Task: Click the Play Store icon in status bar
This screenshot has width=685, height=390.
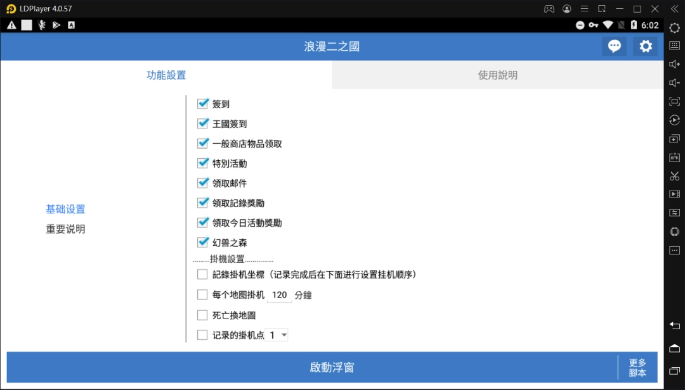Action: point(56,25)
